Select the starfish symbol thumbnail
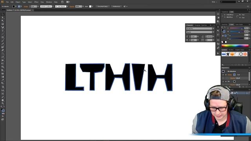Viewport: 251px width, 141px height. click(228, 54)
